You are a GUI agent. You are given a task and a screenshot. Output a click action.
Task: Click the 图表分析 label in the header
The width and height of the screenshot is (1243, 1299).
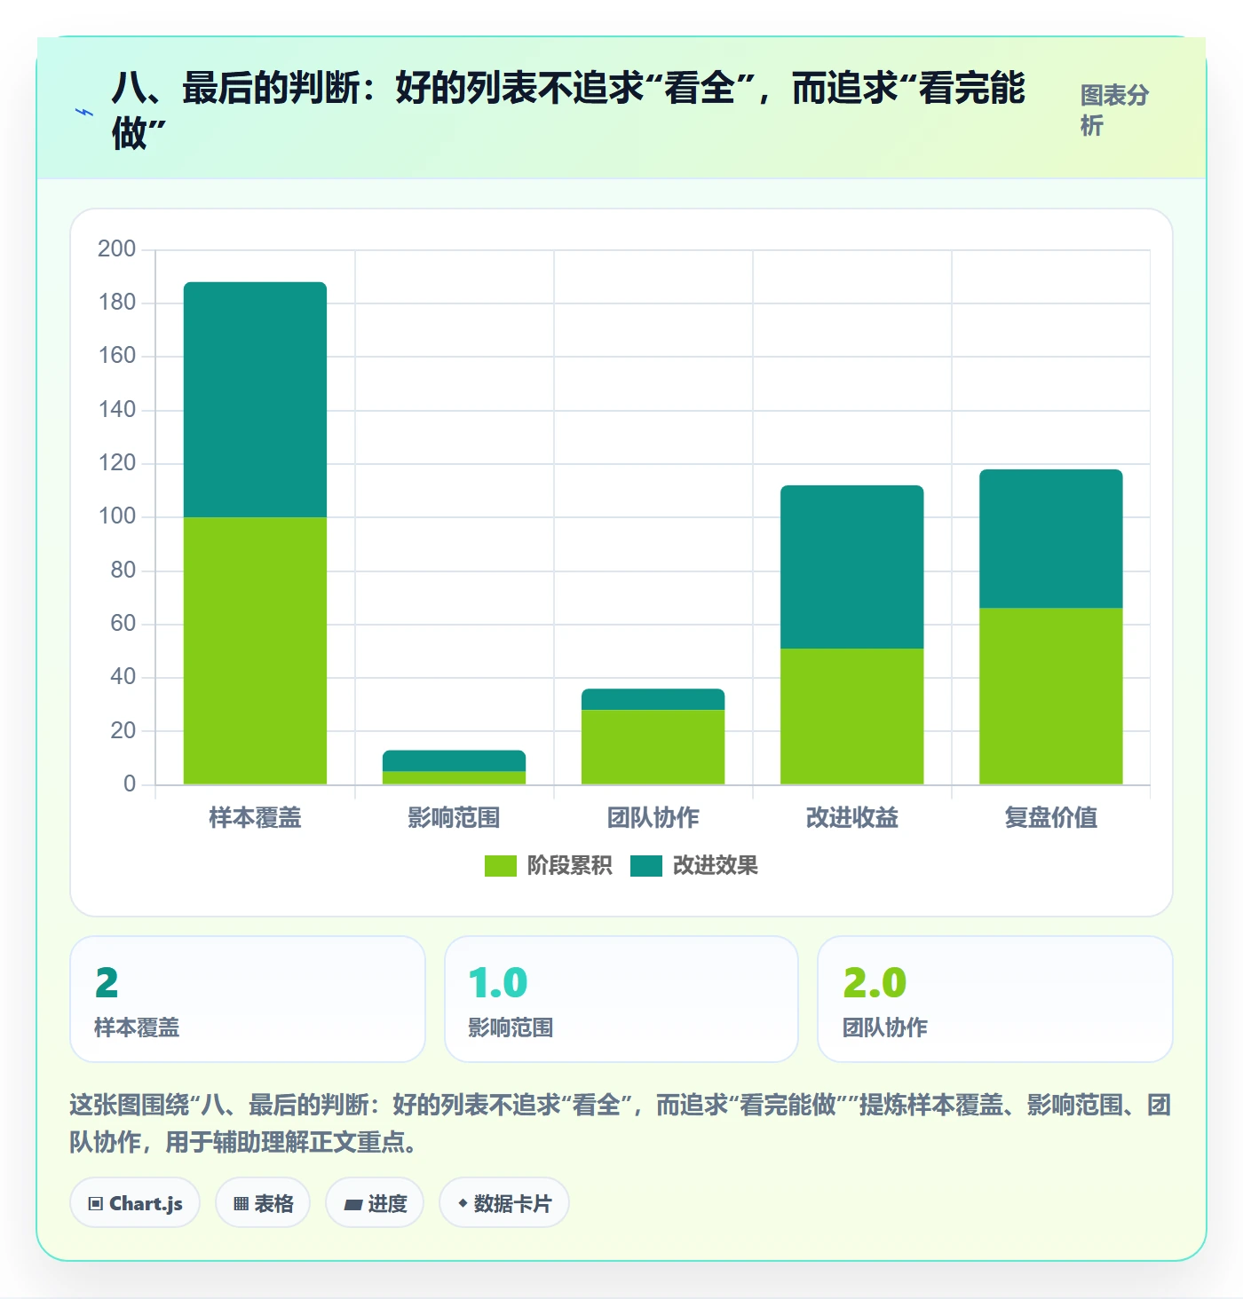coord(1115,110)
